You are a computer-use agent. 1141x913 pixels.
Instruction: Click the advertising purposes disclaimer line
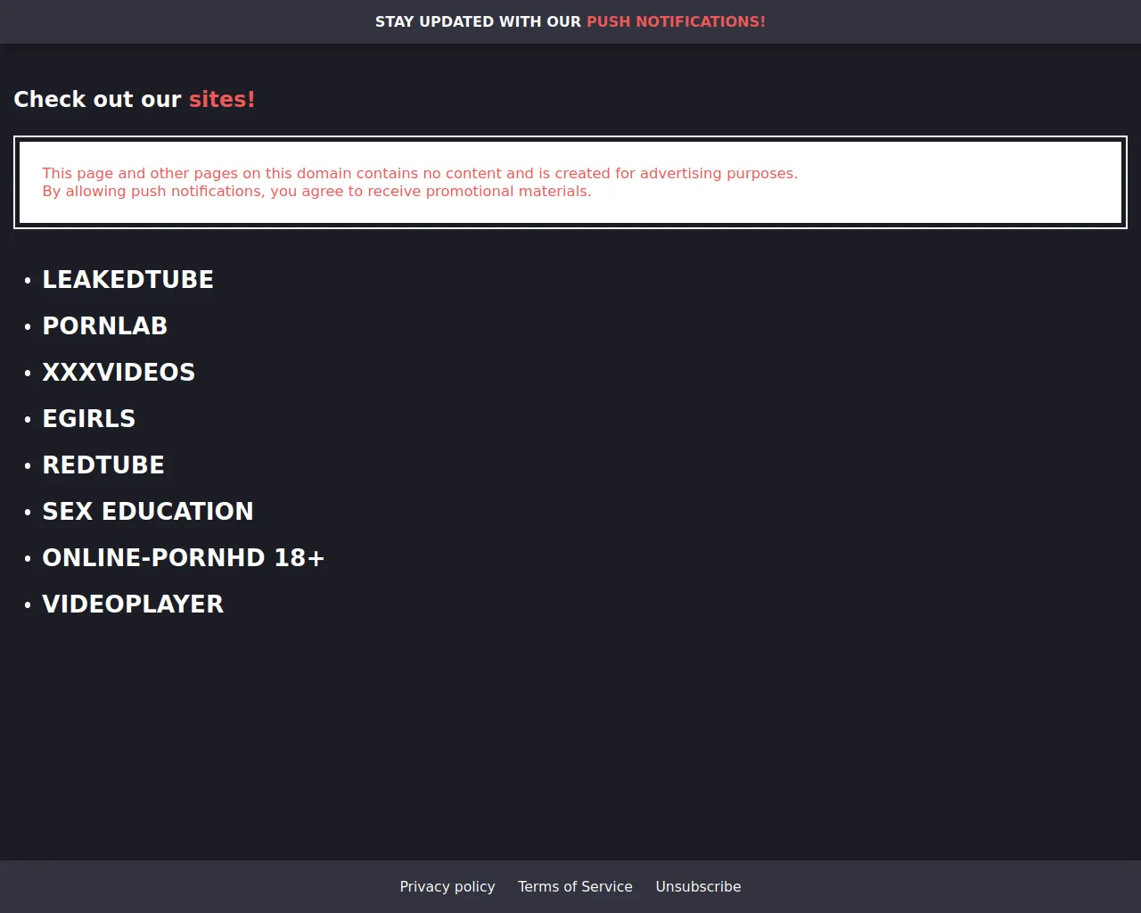point(420,173)
